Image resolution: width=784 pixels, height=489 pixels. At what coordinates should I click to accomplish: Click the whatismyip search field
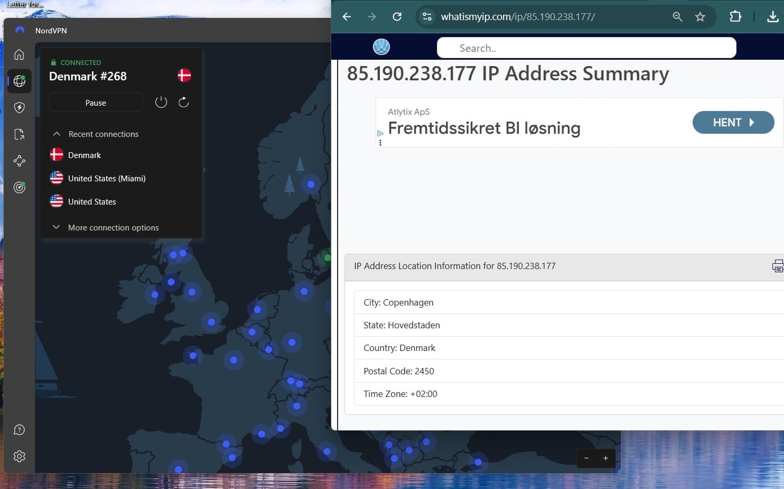[x=586, y=48]
